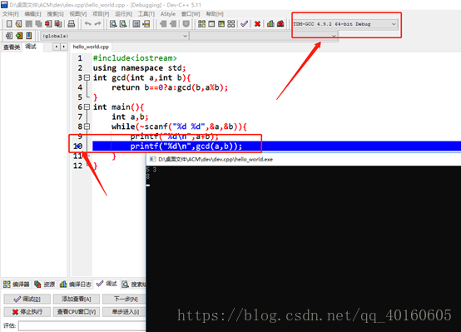Click the first icon in second toolbar row

tap(9, 36)
